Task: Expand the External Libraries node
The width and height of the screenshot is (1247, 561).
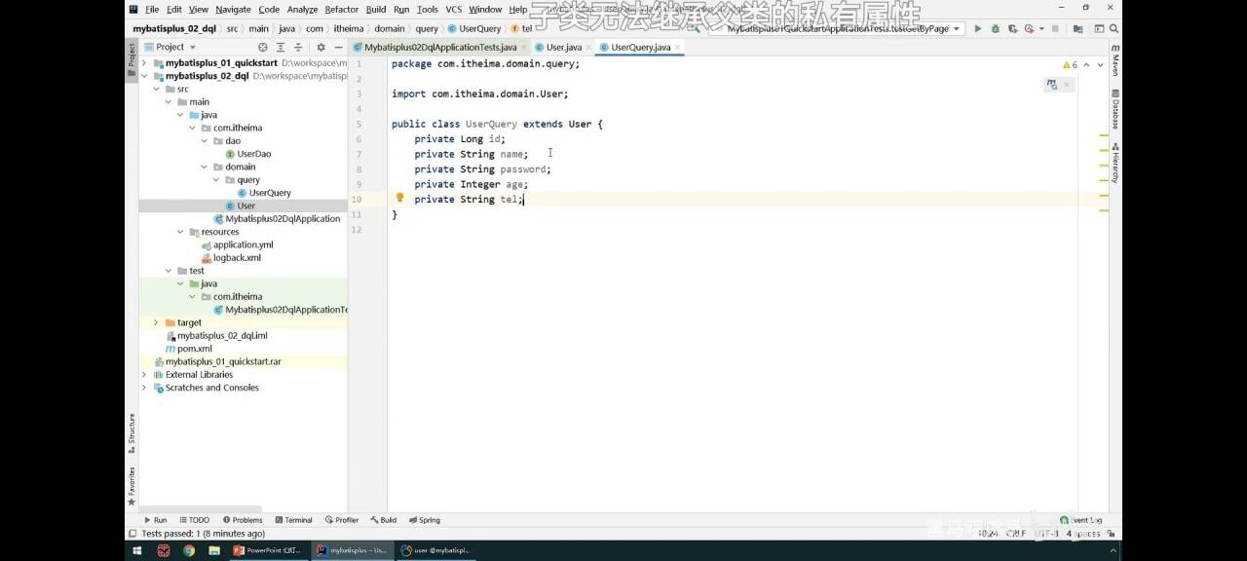Action: 145,374
